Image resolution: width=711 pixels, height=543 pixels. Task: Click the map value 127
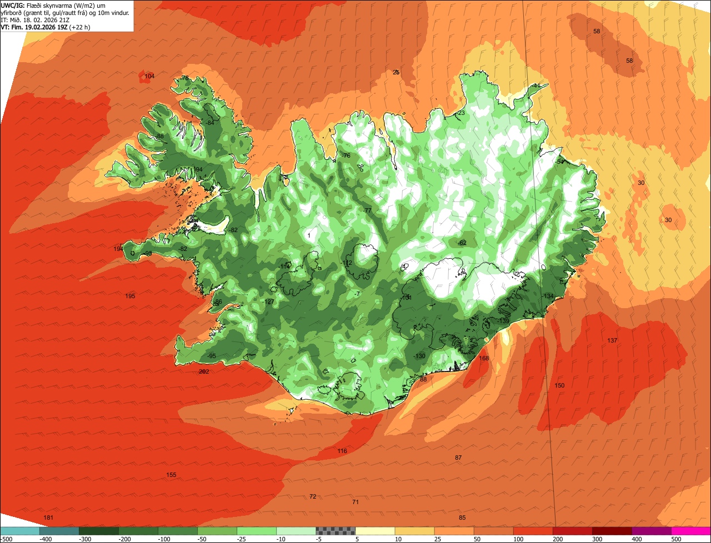tap(269, 301)
